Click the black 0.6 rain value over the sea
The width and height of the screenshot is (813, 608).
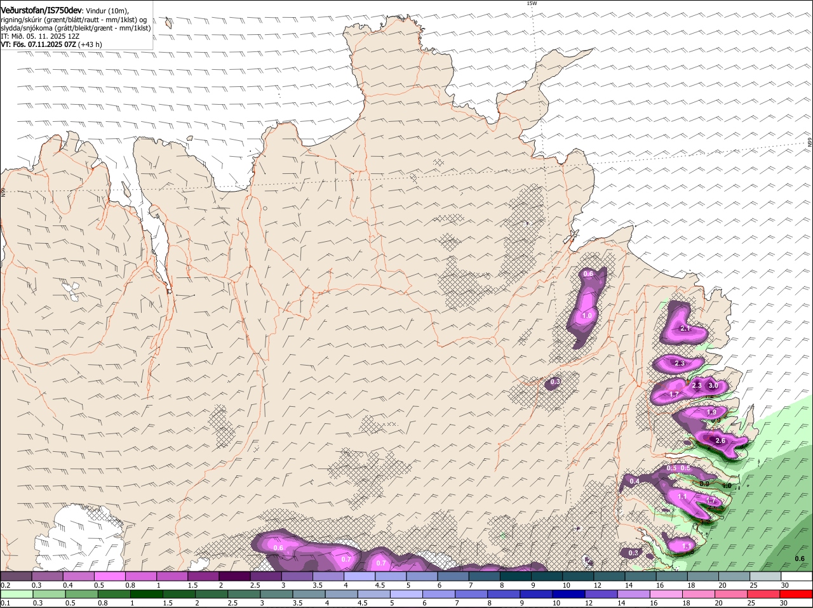click(x=800, y=558)
